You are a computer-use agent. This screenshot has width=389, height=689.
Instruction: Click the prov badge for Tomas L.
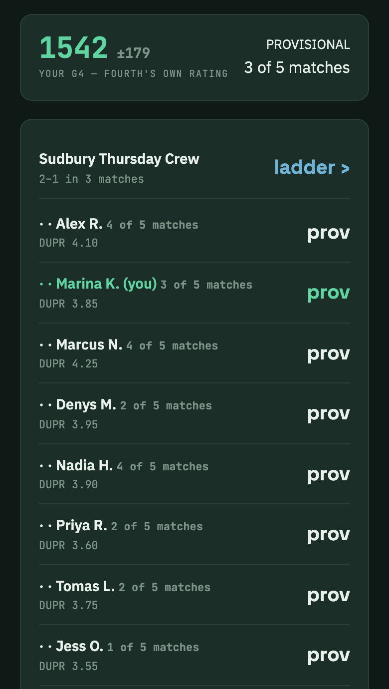(329, 596)
